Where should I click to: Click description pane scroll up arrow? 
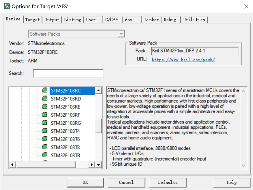tap(244, 91)
